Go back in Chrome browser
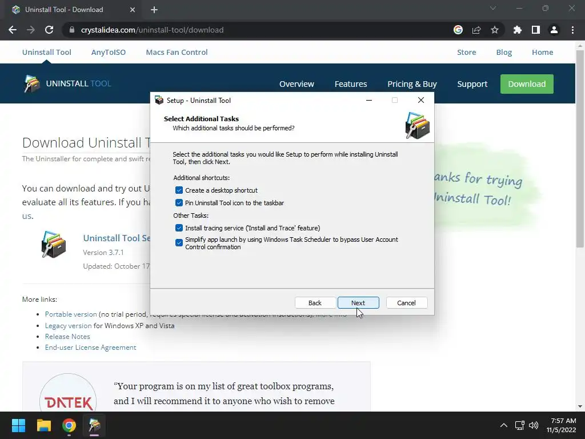The height and width of the screenshot is (439, 585). tap(13, 30)
